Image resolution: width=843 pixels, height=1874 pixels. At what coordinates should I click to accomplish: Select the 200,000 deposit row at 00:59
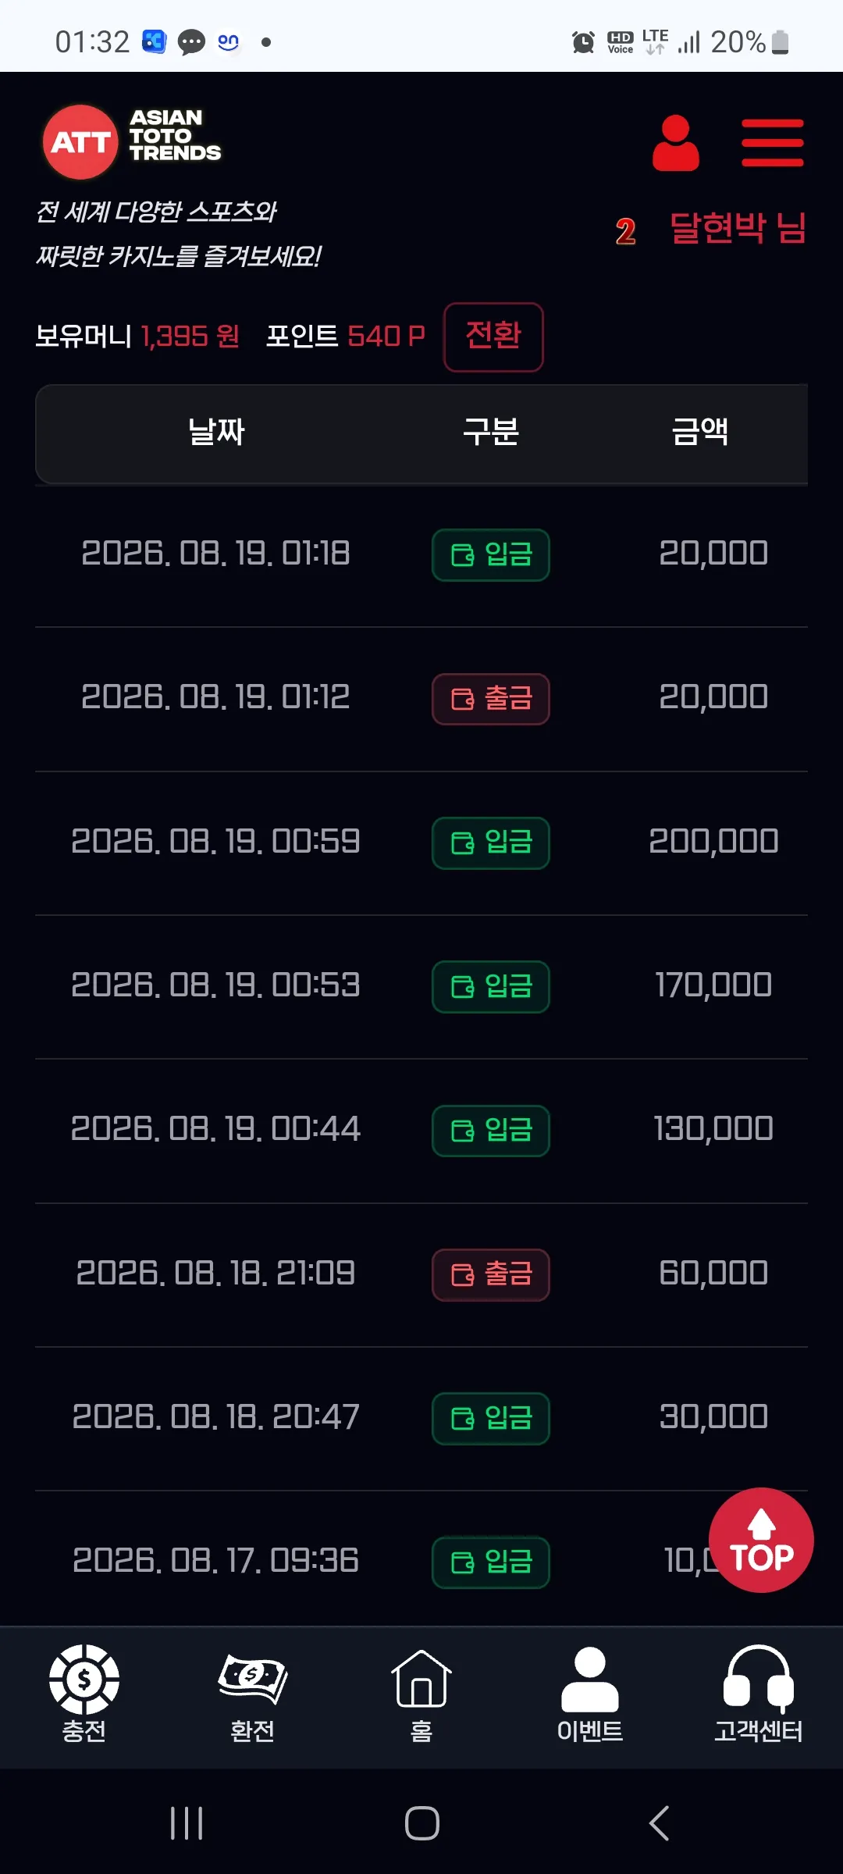coord(421,843)
